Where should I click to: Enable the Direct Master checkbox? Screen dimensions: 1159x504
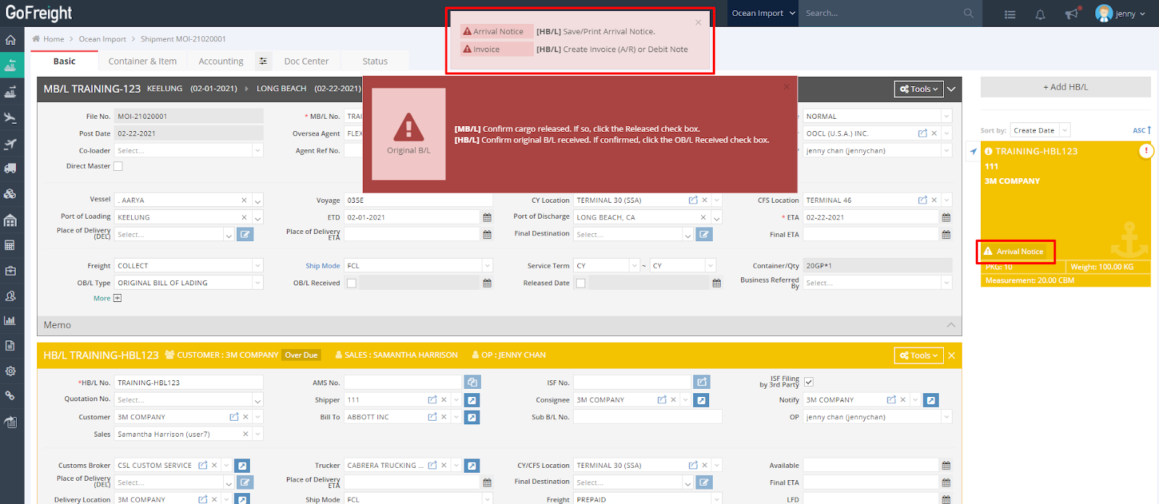point(118,167)
